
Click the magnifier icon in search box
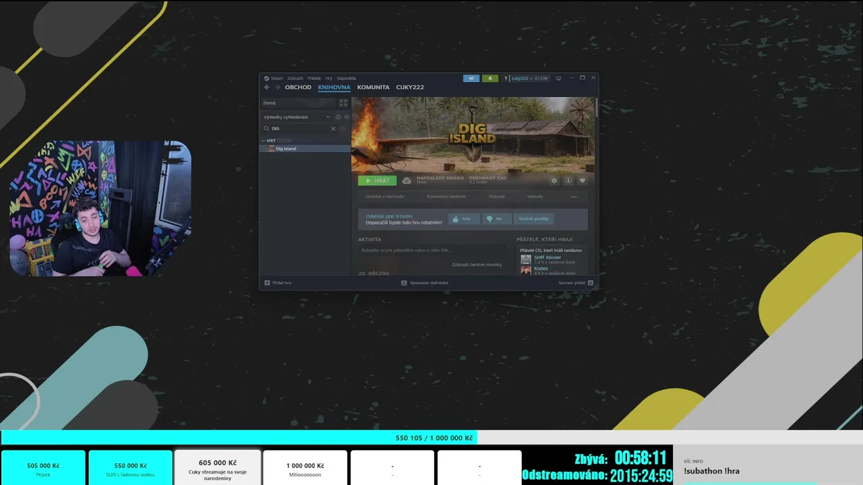point(267,128)
